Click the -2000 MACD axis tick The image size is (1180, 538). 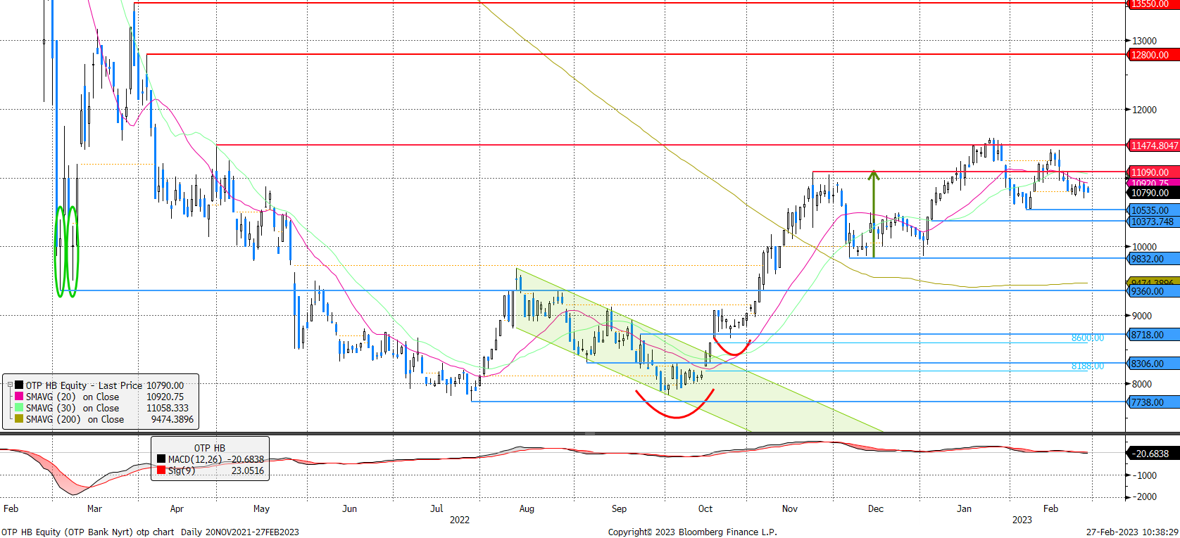coord(1145,497)
